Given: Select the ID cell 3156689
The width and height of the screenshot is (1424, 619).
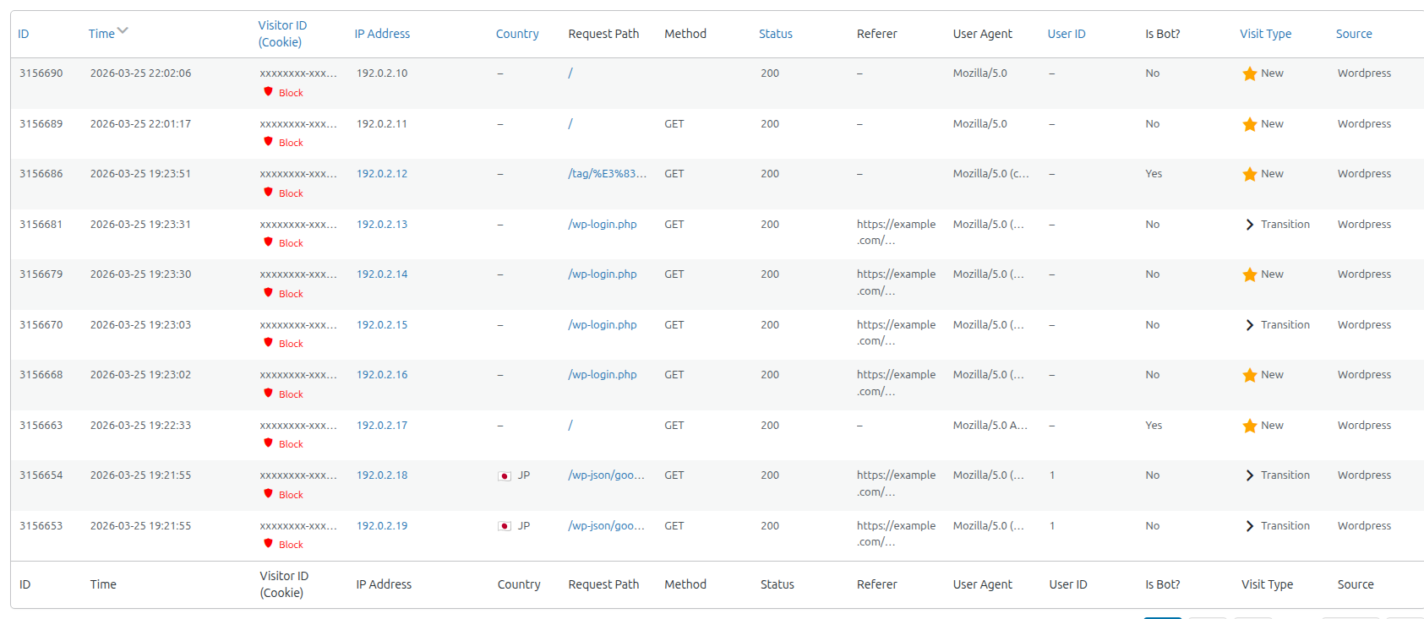Looking at the screenshot, I should [41, 124].
